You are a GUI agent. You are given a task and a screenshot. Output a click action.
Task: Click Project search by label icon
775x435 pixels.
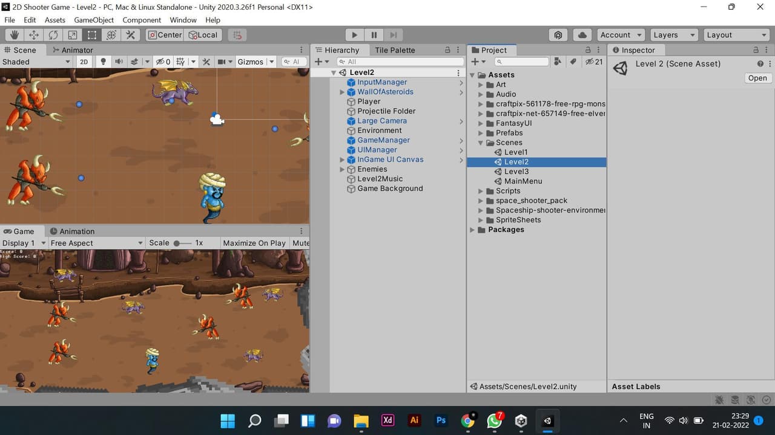pyautogui.click(x=573, y=62)
